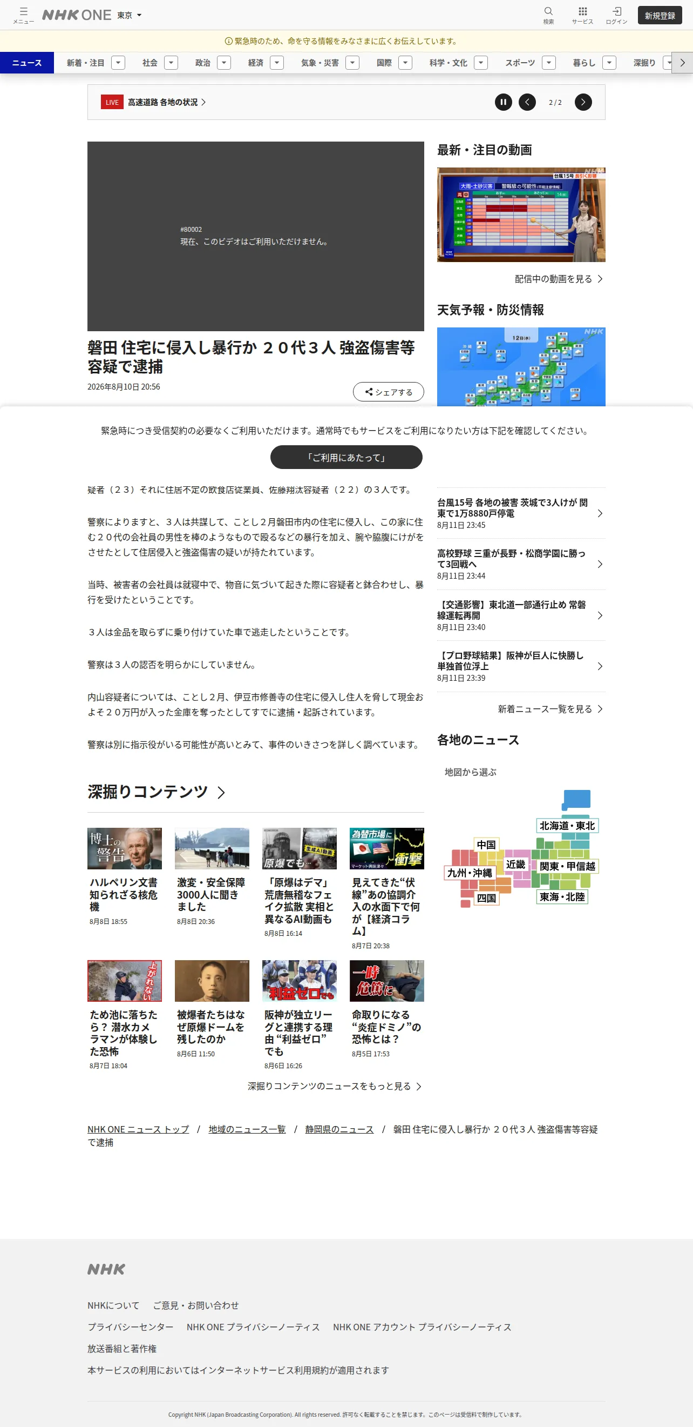
Task: Expand the スポーツ submenu arrow
Action: pyautogui.click(x=548, y=63)
